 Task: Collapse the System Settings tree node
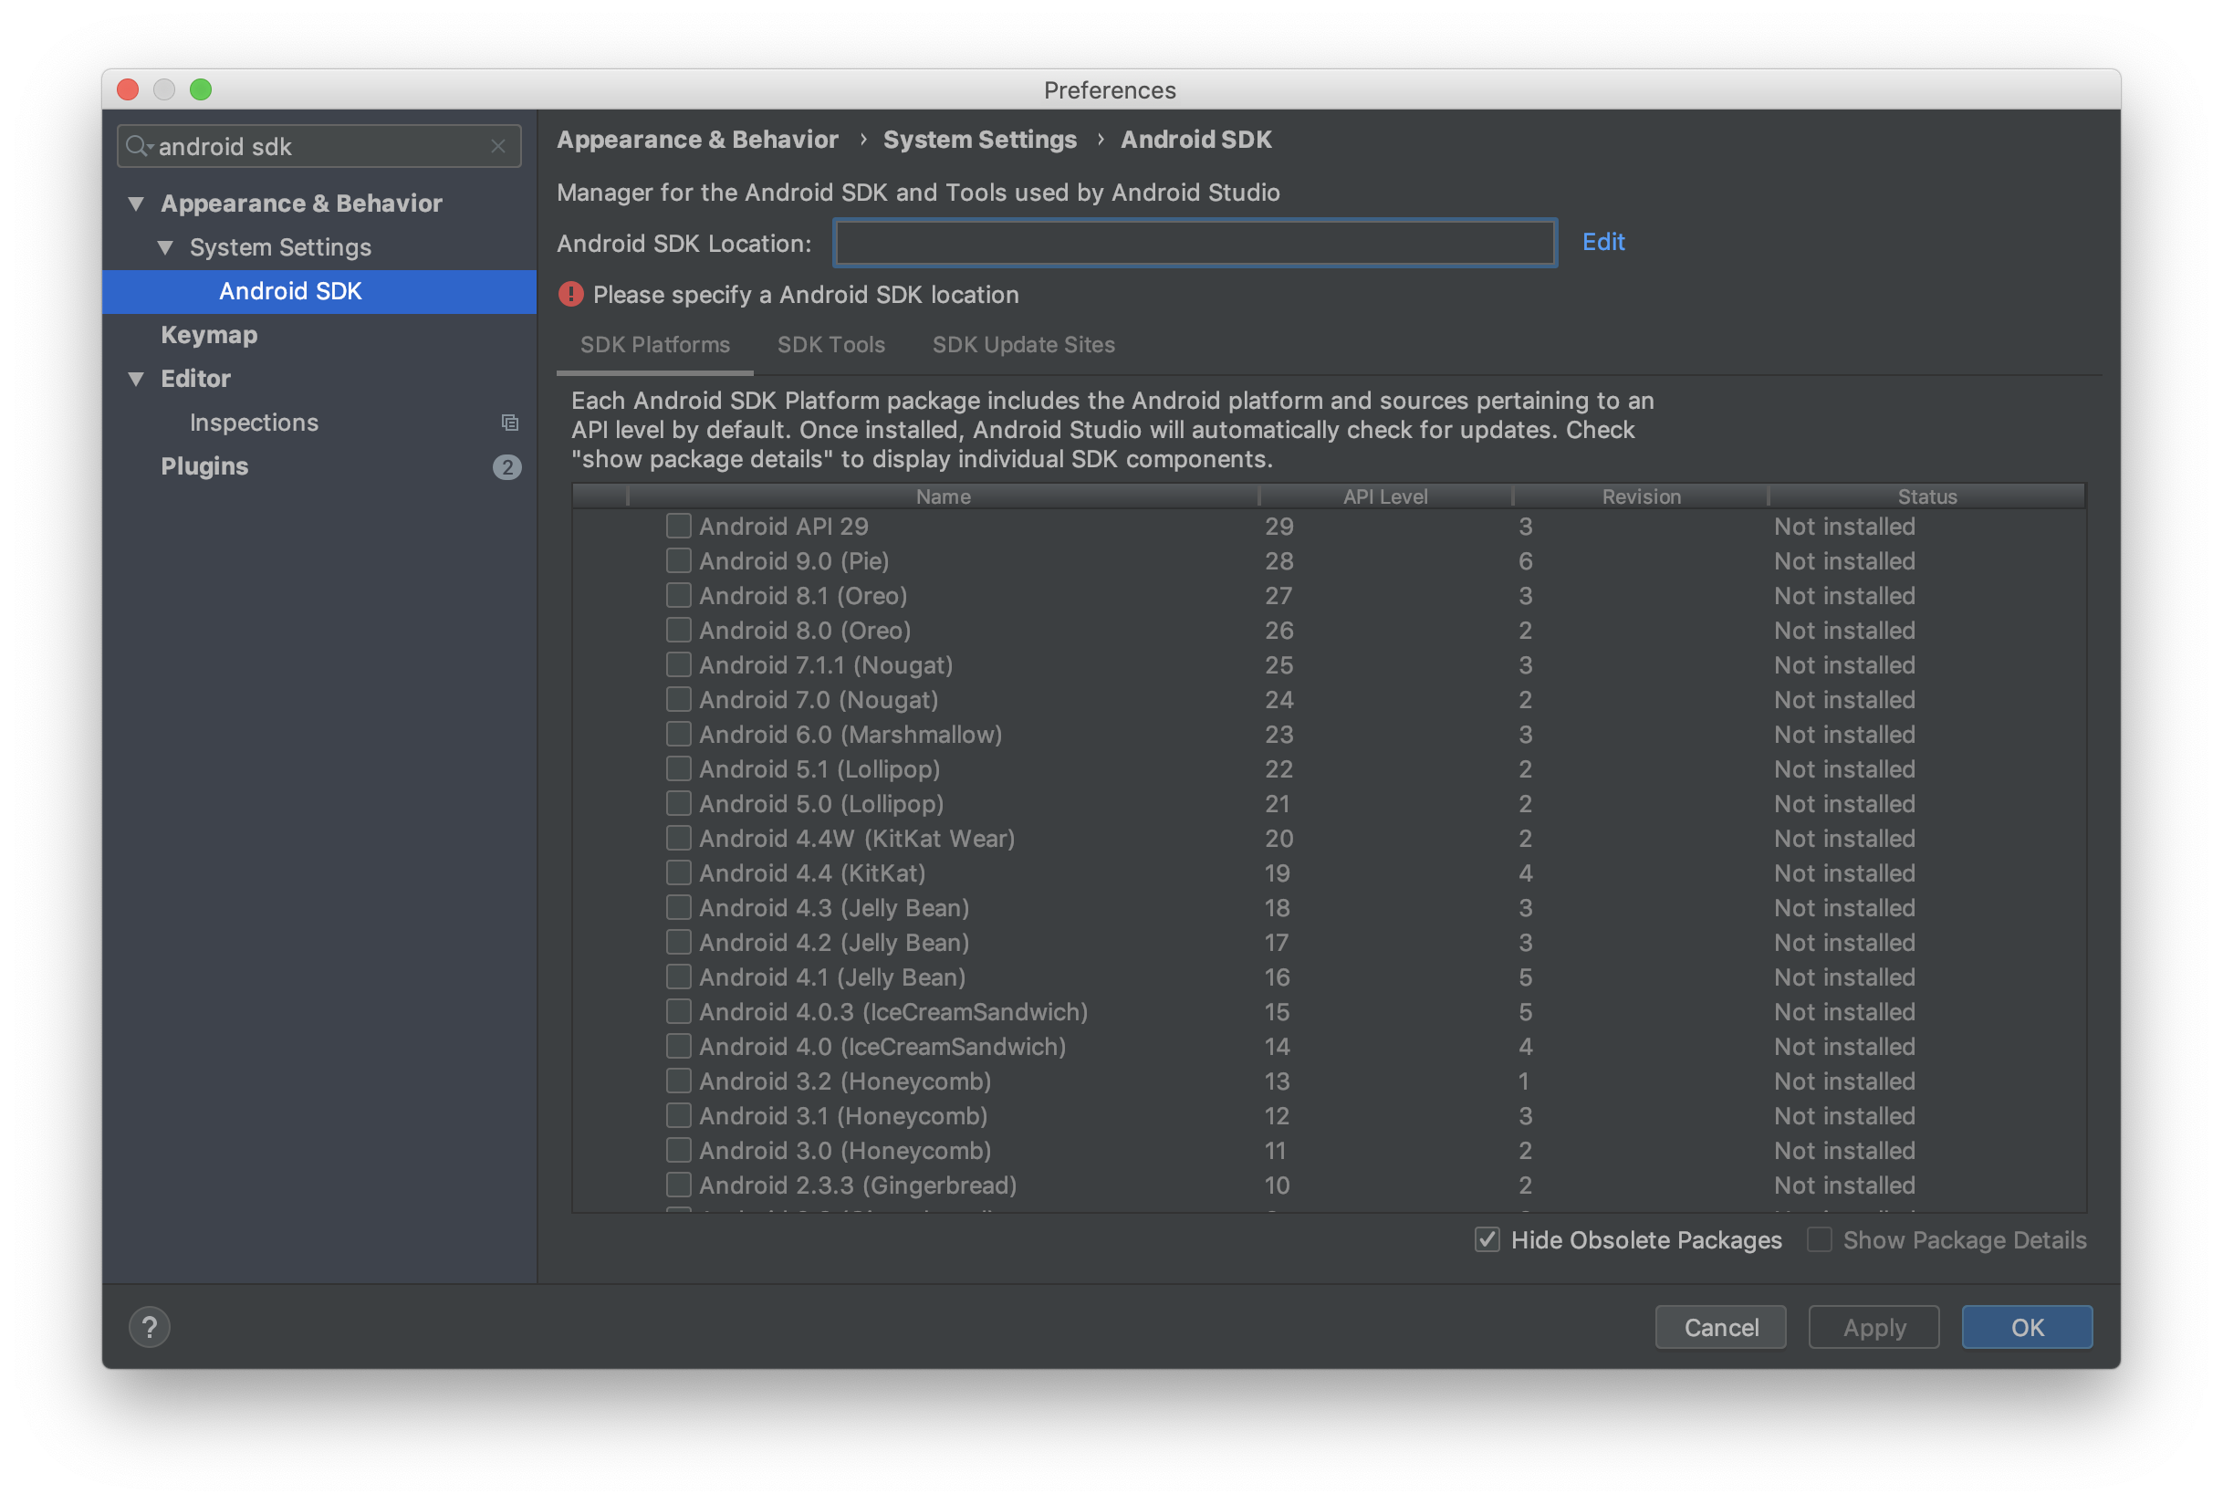click(165, 248)
